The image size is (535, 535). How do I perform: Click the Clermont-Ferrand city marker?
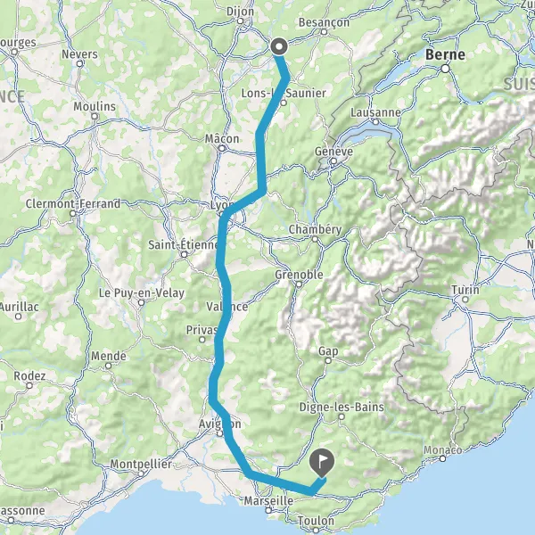tap(73, 214)
